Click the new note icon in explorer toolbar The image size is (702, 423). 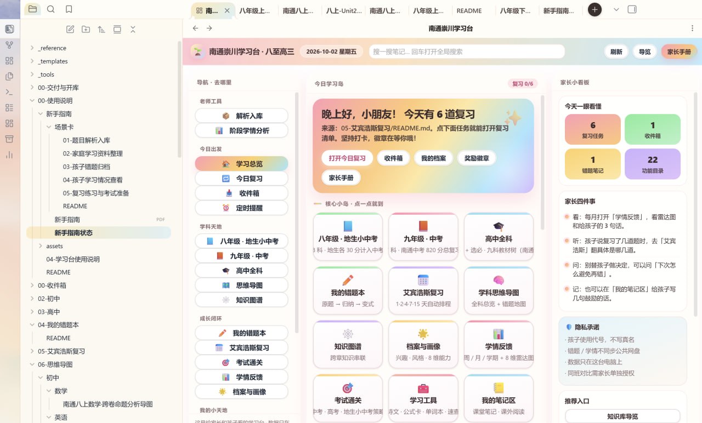tap(70, 30)
